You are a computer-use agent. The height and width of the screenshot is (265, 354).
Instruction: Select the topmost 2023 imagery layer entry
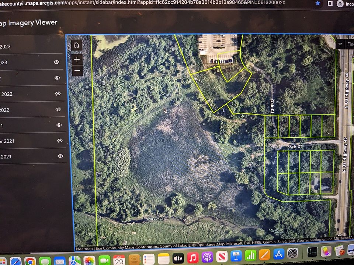click(x=32, y=46)
